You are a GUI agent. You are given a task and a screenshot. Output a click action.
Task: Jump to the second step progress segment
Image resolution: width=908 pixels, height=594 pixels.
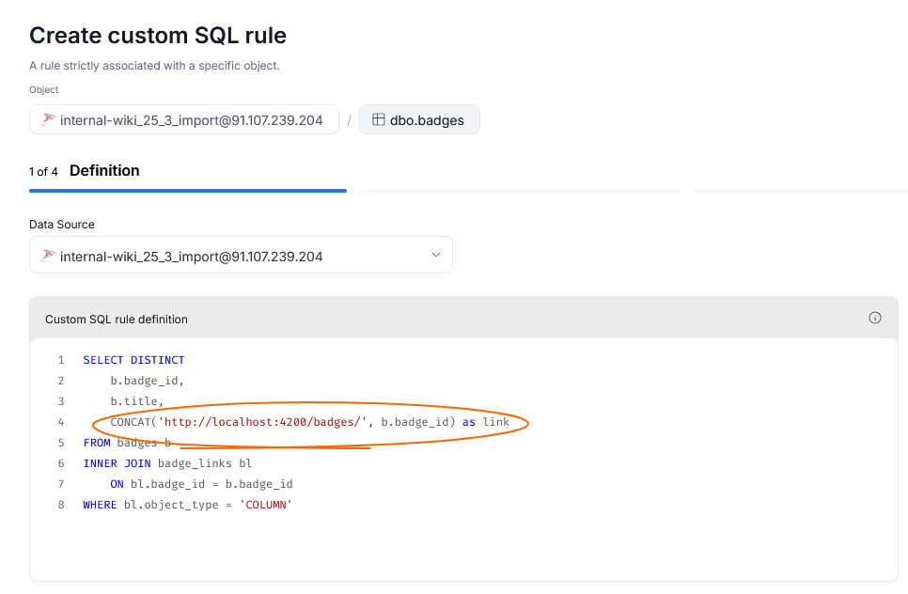tap(521, 191)
